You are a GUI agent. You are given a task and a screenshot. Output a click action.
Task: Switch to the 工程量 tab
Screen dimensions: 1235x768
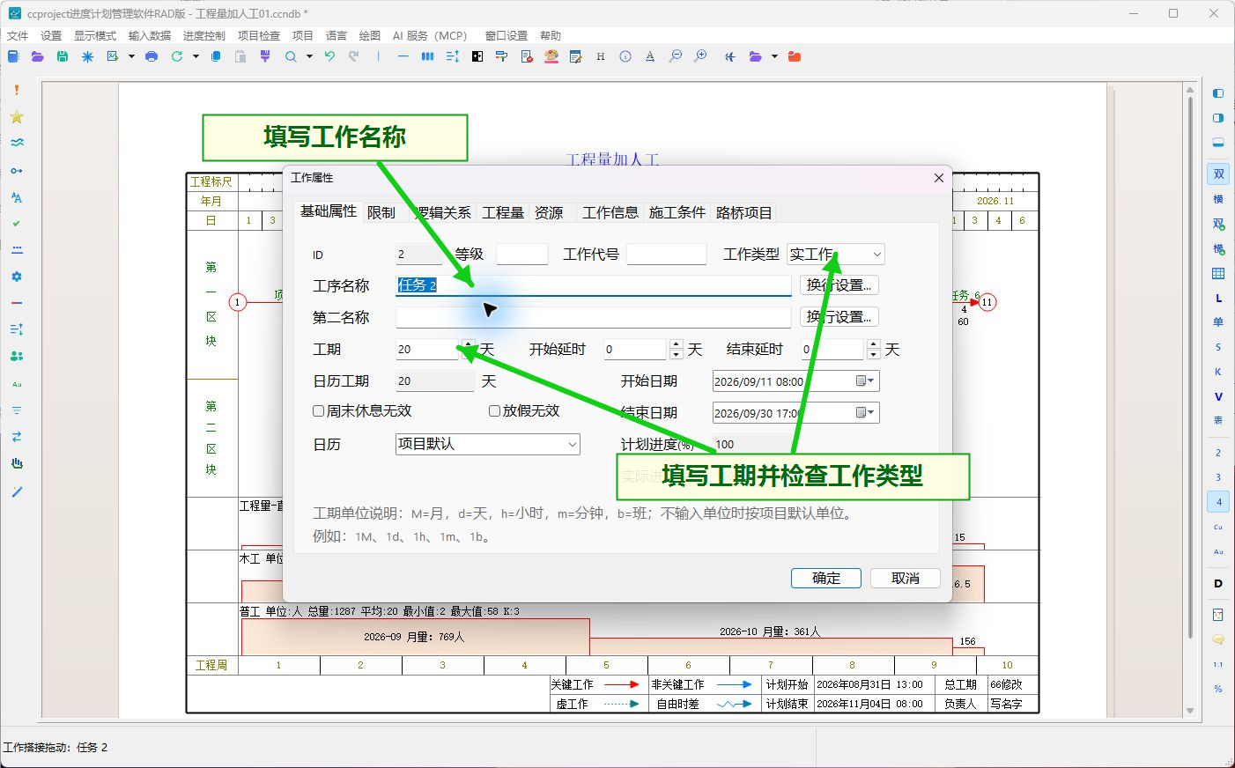[503, 212]
